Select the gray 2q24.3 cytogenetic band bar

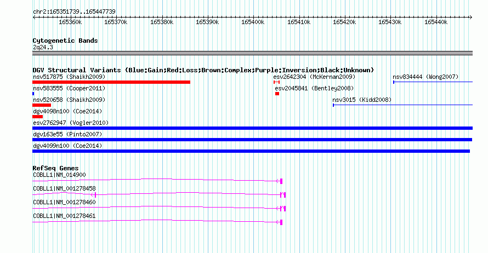click(x=252, y=53)
